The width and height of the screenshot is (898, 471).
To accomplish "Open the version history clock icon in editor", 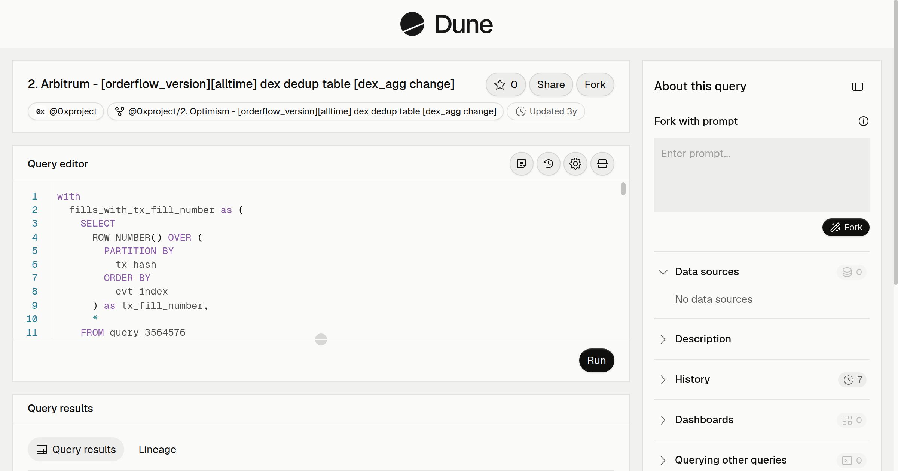I will pos(548,164).
